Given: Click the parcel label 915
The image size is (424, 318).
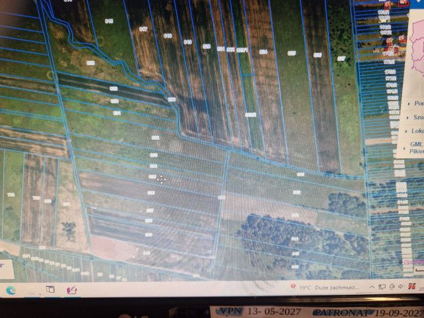Looking at the screenshot, I should 109,21.
